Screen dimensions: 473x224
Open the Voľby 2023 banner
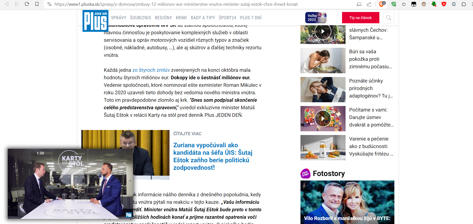316,18
